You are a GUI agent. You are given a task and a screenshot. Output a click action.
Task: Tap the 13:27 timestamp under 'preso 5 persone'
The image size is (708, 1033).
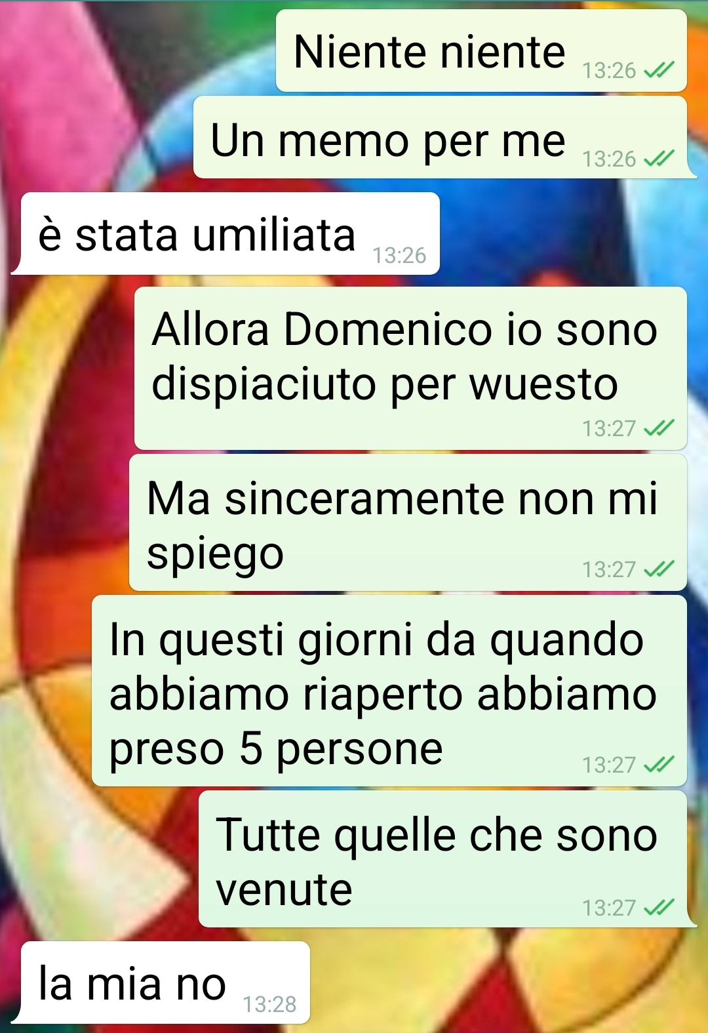tap(609, 765)
